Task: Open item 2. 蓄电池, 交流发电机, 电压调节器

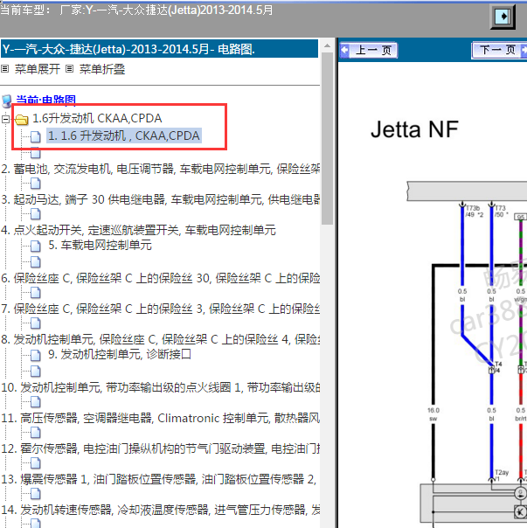Action: [160, 169]
